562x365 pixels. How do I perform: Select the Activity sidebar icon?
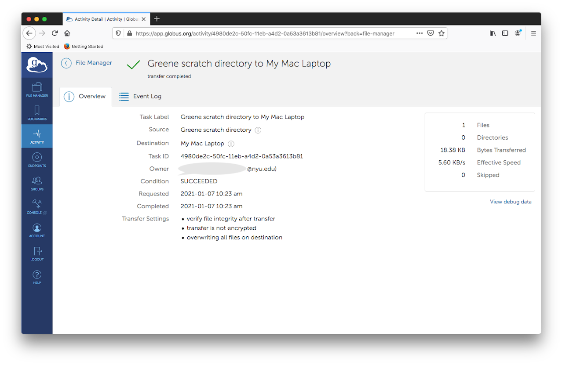37,136
